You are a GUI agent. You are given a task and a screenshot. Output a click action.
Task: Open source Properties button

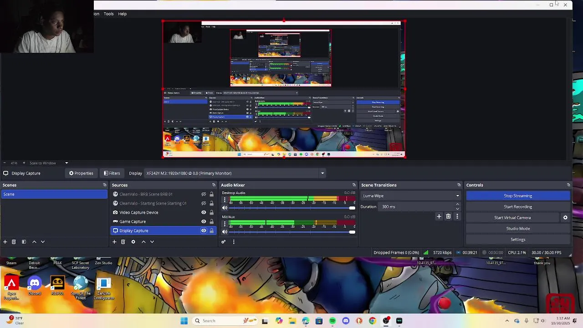point(81,173)
